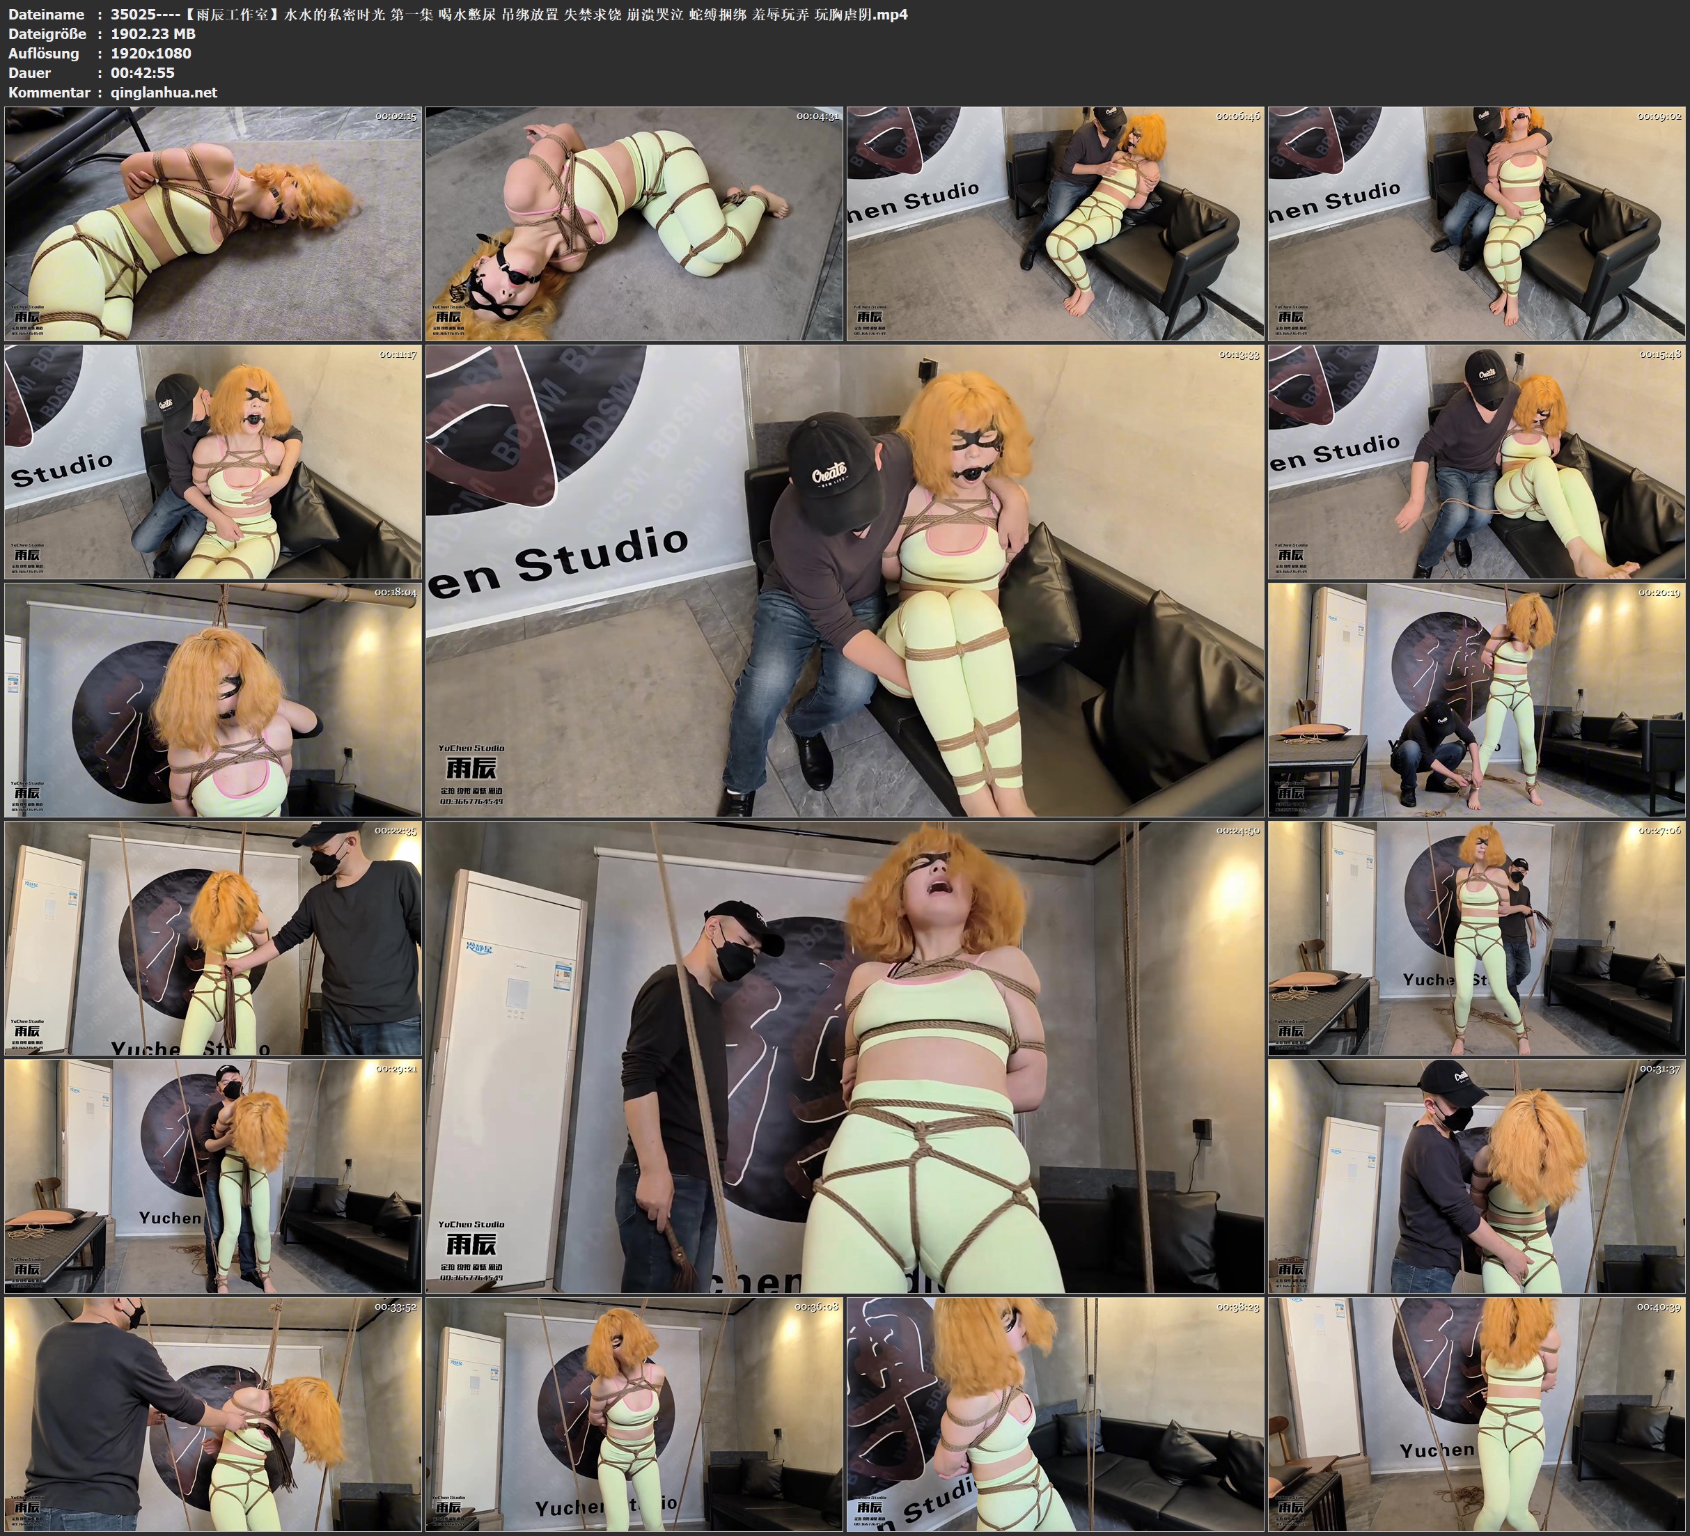Select the thumbnail marked 00:18:04
Image resolution: width=1690 pixels, height=1536 pixels.
(x=213, y=700)
